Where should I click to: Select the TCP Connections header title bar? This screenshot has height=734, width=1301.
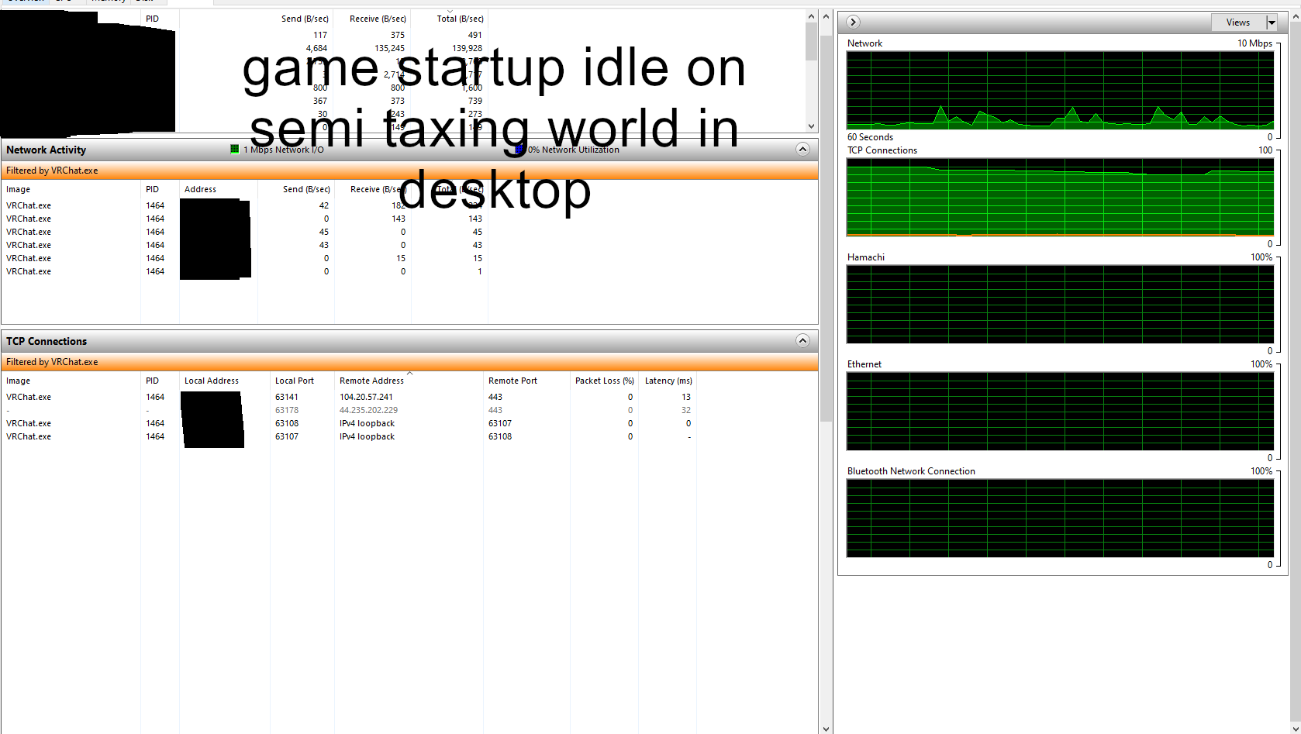409,341
